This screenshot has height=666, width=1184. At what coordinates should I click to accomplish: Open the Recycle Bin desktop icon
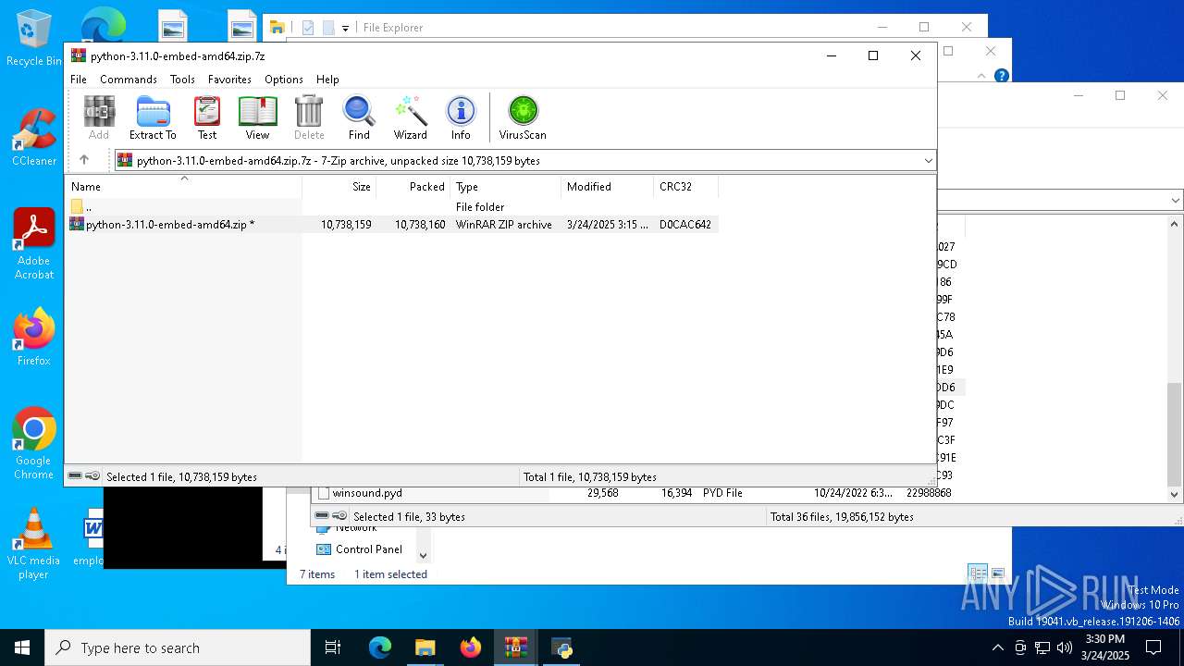pos(34,39)
